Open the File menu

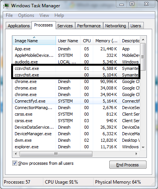[x=9, y=15]
